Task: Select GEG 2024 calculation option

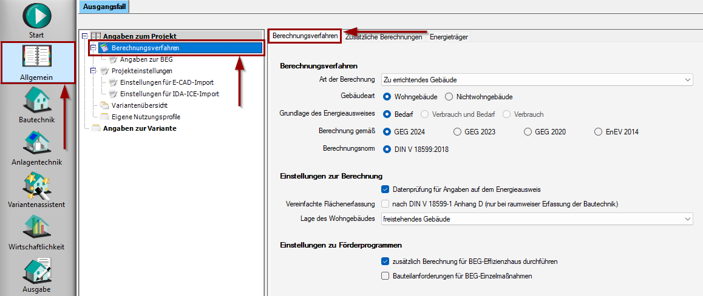Action: coord(387,132)
